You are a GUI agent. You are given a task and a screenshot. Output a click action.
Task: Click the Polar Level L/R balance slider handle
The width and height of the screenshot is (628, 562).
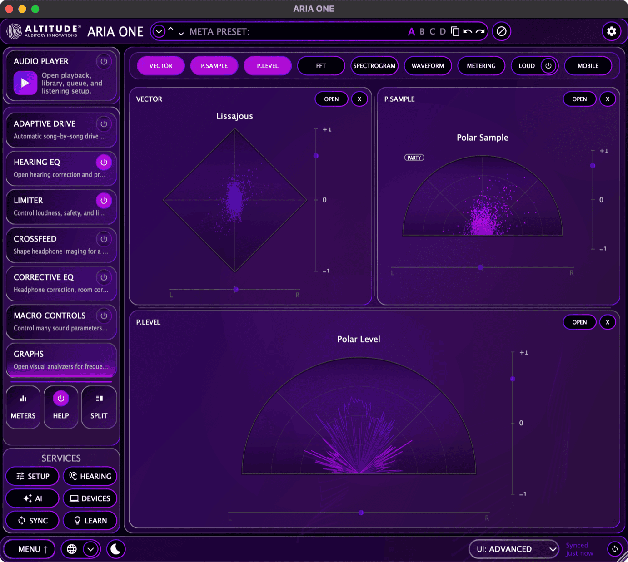pos(361,513)
